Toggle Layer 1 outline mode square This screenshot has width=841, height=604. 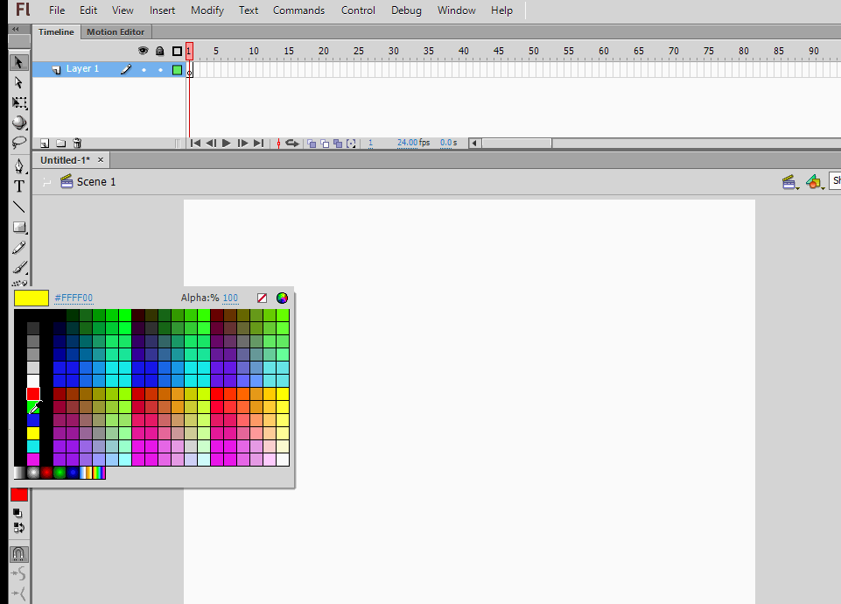pos(177,69)
